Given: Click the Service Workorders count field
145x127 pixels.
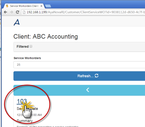Looking at the screenshot, I should (x=79, y=65).
